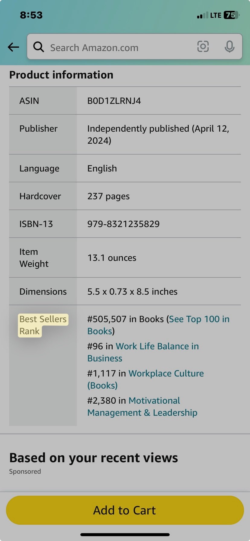Tap the 8:53 clock in status bar
This screenshot has height=541, width=250.
31,15
